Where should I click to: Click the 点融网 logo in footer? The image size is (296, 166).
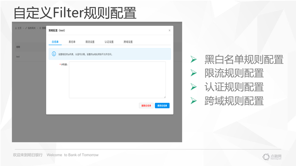[272, 157]
